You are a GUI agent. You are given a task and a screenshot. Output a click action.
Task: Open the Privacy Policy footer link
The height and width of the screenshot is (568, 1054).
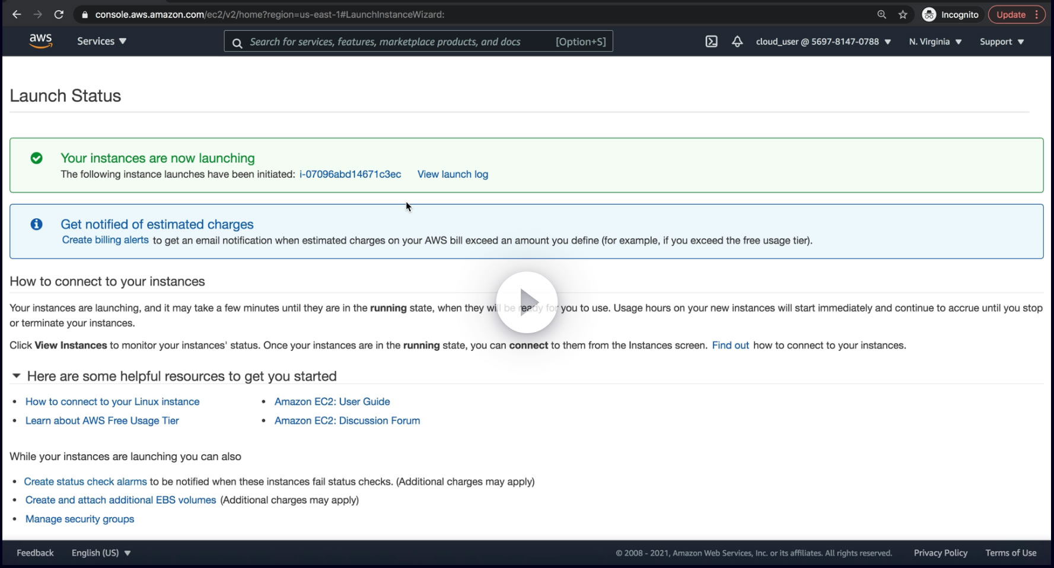pos(940,553)
